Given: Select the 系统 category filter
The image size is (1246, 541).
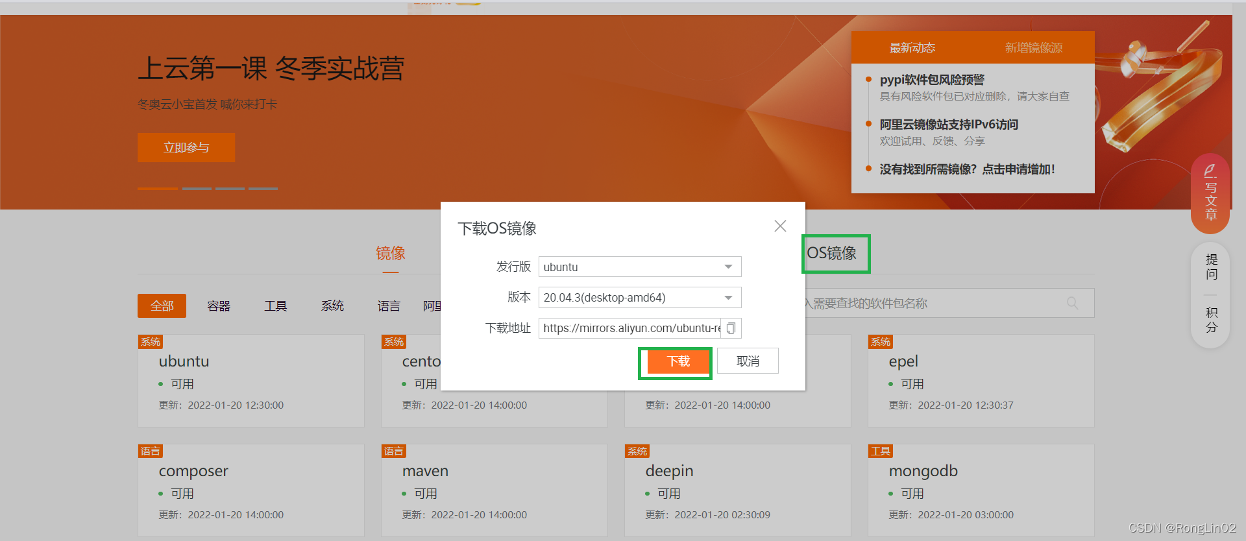Looking at the screenshot, I should pyautogui.click(x=332, y=306).
